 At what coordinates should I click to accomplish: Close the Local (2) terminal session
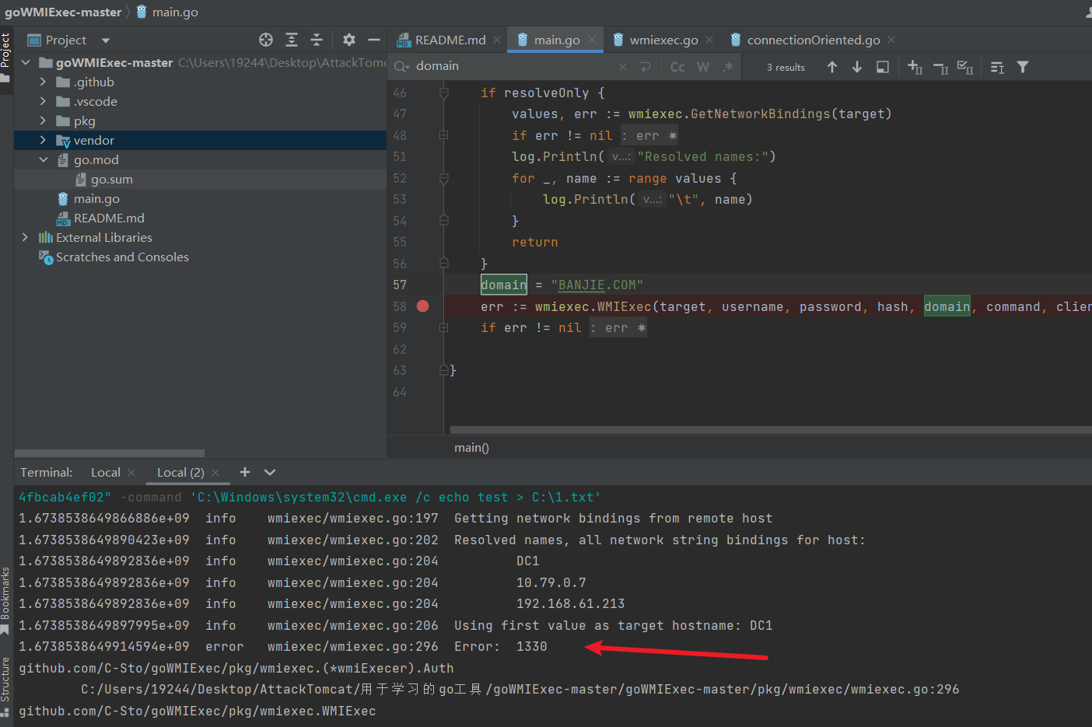(x=215, y=473)
